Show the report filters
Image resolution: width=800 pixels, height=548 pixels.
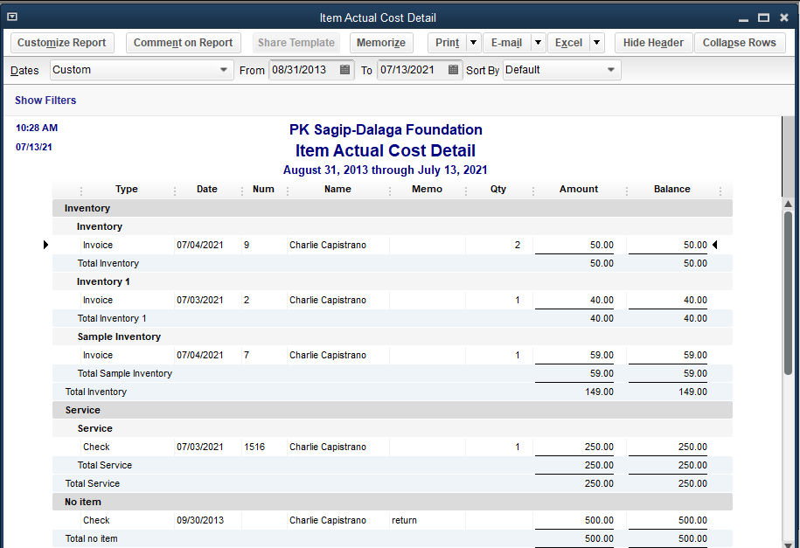(45, 100)
